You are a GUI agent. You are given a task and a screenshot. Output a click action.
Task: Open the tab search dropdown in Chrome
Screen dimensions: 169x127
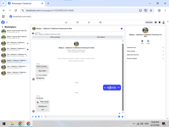(3, 3)
